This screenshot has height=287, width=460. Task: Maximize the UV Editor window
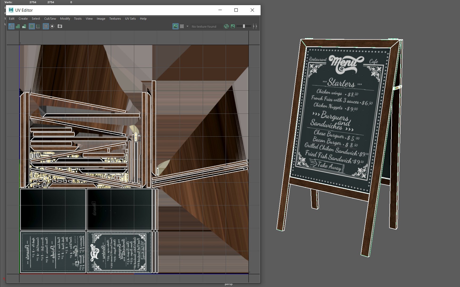click(x=236, y=10)
